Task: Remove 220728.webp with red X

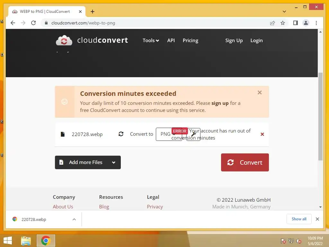Action: point(262,134)
